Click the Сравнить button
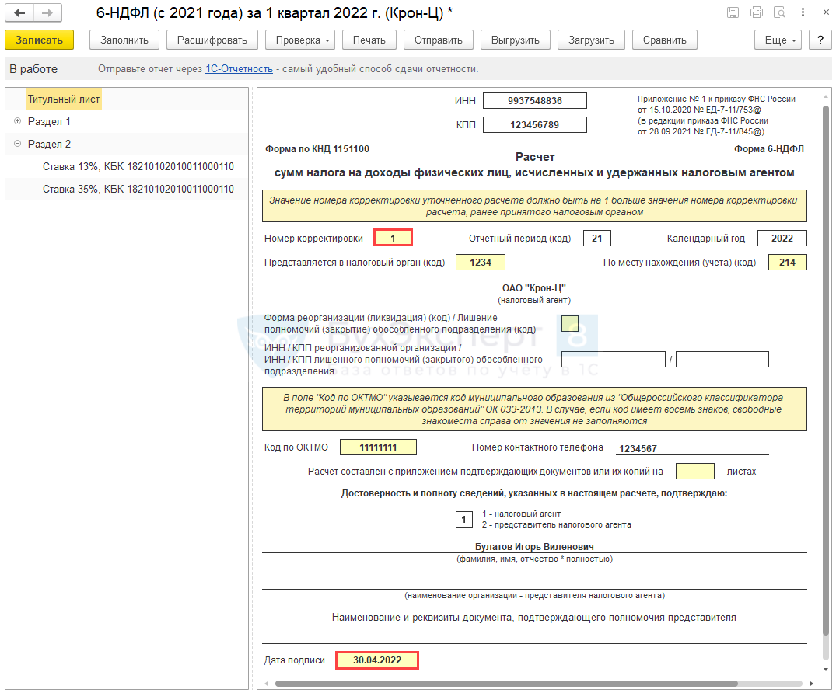Screen dimensions: 836x693 tap(665, 40)
